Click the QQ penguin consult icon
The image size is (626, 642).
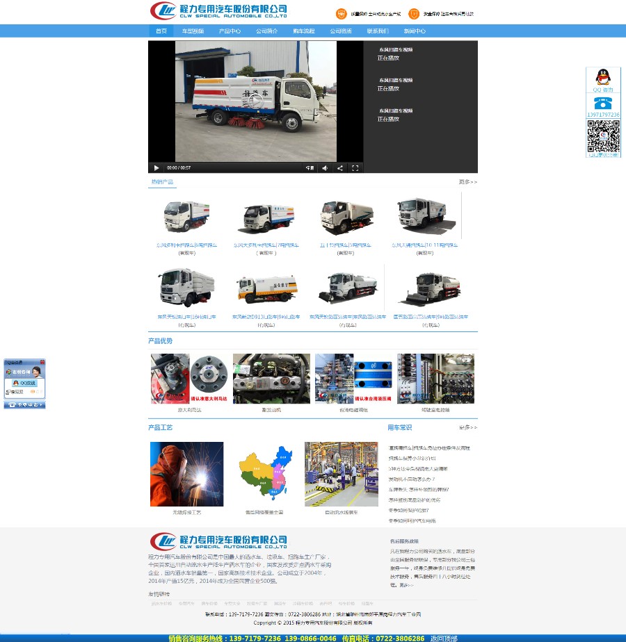pyautogui.click(x=602, y=77)
